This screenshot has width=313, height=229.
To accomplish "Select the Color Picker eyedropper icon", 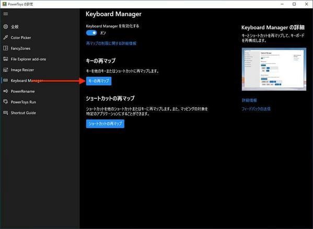I will pyautogui.click(x=6, y=37).
